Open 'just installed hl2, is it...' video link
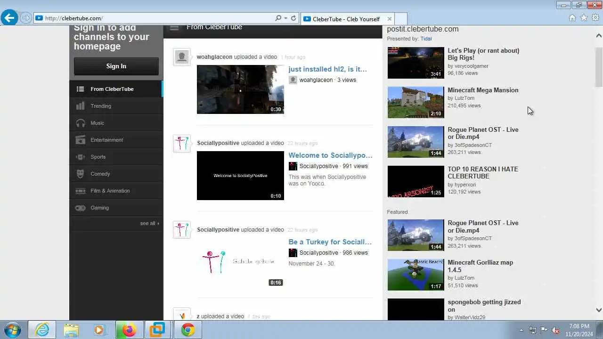 (327, 69)
